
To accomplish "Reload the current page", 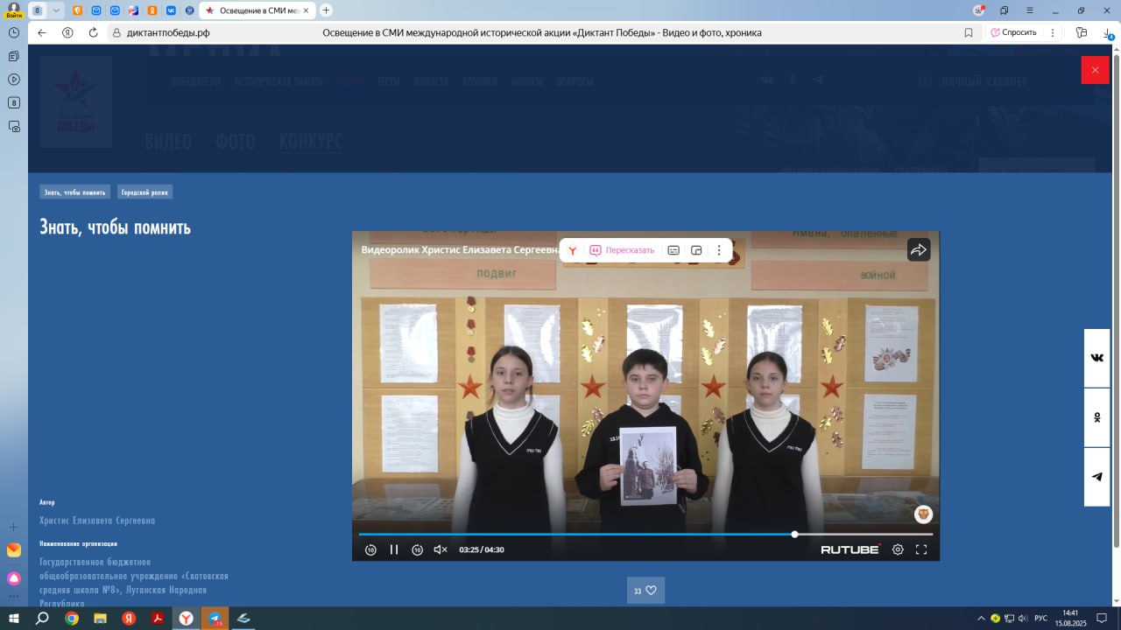I will click(94, 32).
